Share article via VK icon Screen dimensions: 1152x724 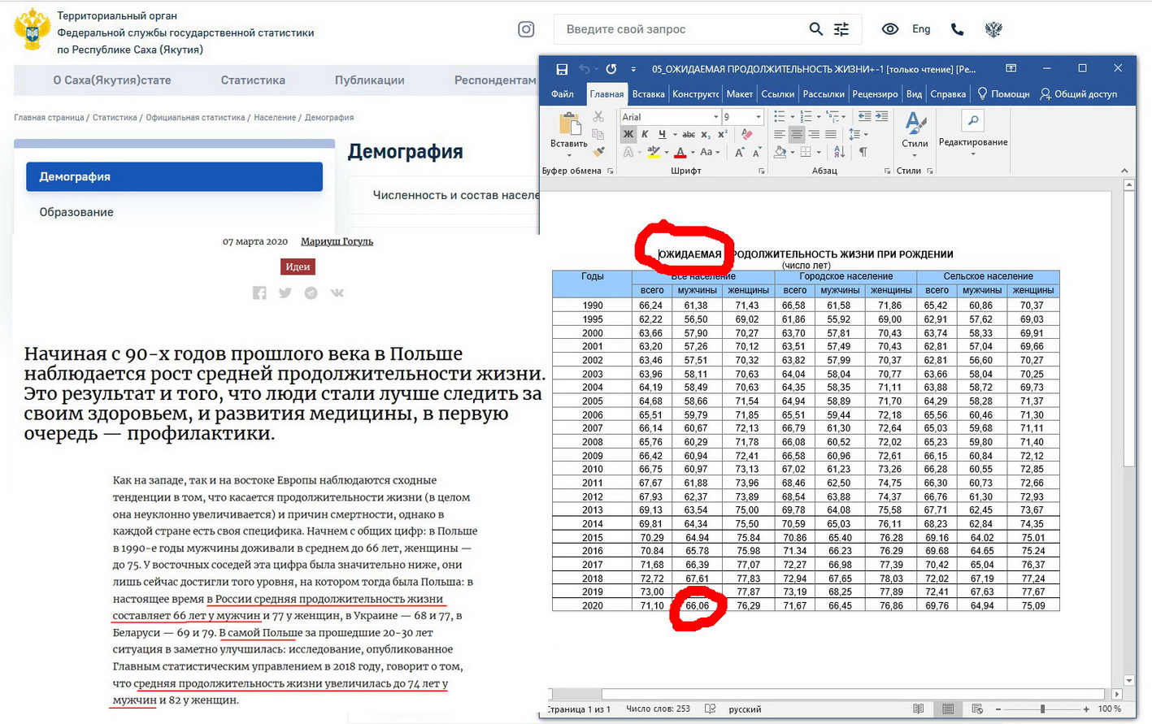click(x=337, y=293)
